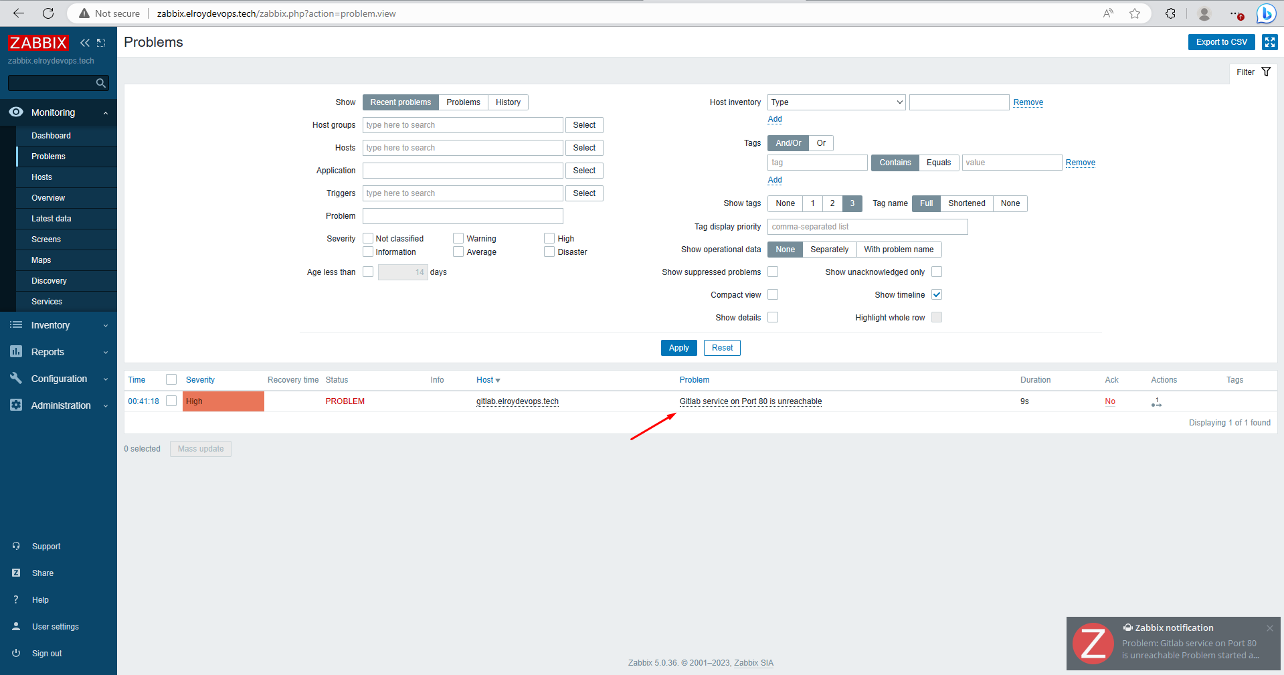Open the actions icon in problem row
Viewport: 1284px width, 675px height.
click(x=1156, y=402)
